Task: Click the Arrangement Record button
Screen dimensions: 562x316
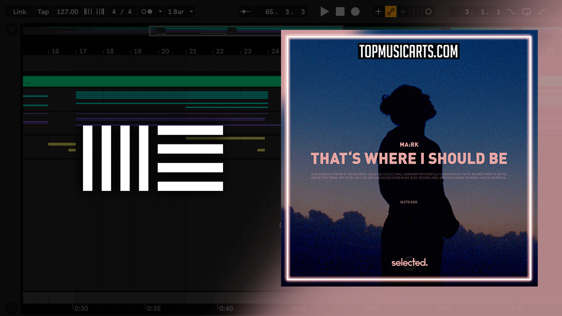Action: pos(355,12)
